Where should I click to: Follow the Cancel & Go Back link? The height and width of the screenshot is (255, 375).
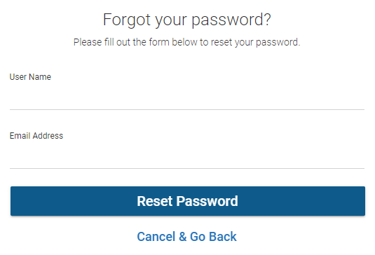click(186, 237)
